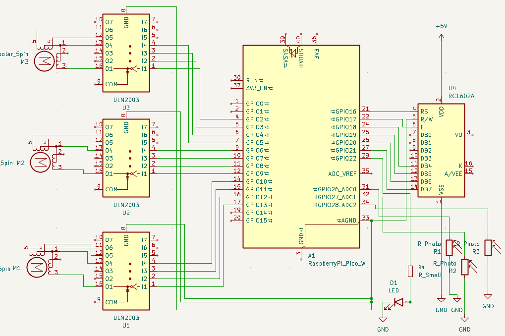The image size is (505, 336).
Task: Click the GND symbol under photoresistor R3
Action: (x=488, y=296)
